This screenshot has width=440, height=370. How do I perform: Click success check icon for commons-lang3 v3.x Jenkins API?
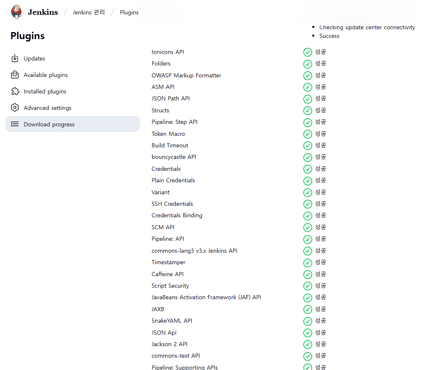pyautogui.click(x=308, y=251)
